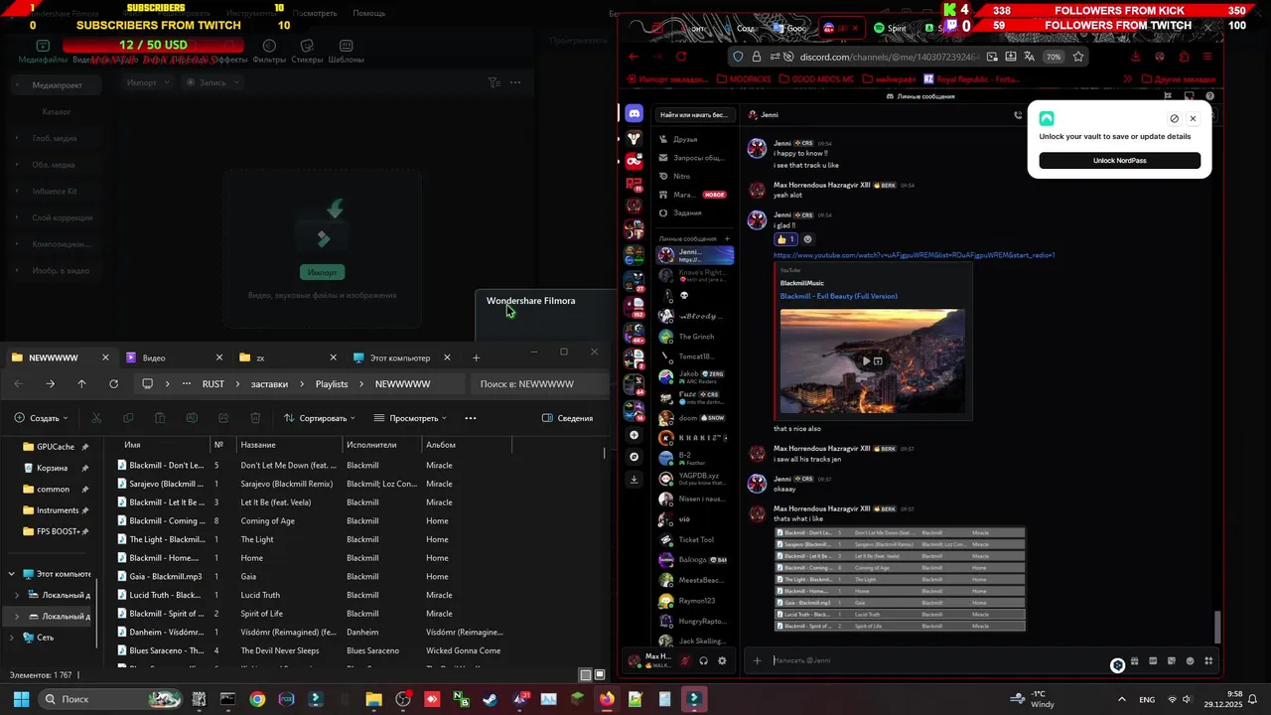Screen dimensions: 1271x715
Task: Click Discord add a server plus icon
Action: point(635,435)
